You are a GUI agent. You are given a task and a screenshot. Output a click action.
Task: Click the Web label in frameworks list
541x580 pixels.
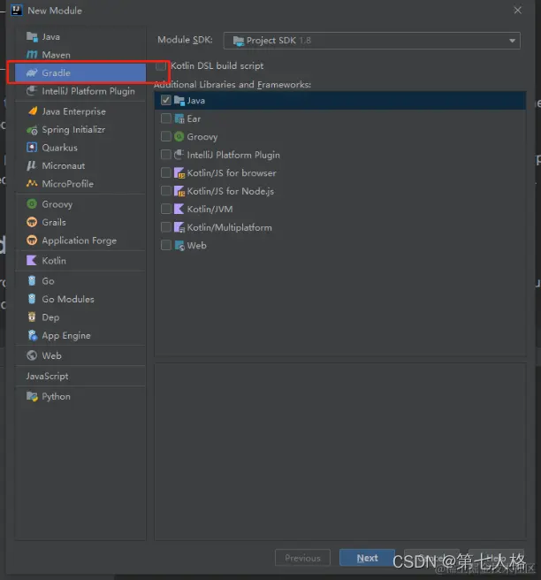coord(197,245)
